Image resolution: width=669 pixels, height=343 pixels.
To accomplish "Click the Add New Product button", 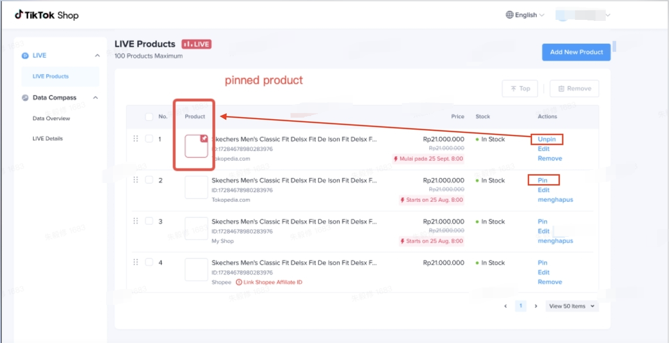I will click(576, 52).
